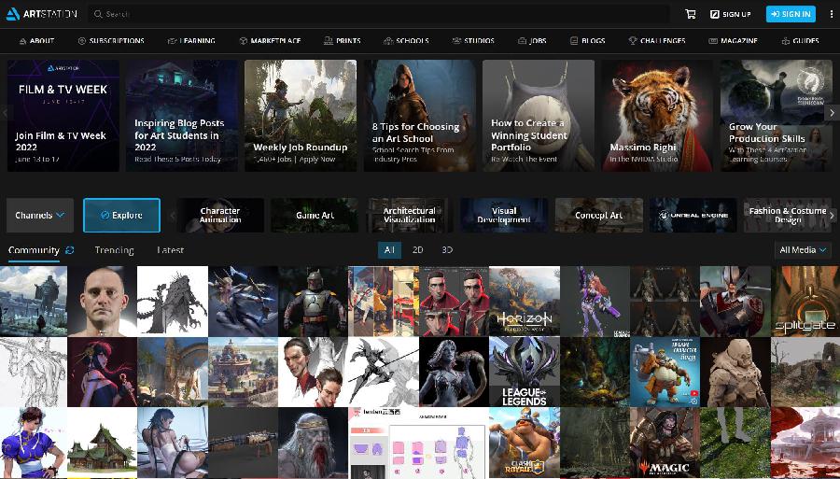Open the Unreal Engine channel

click(x=693, y=215)
